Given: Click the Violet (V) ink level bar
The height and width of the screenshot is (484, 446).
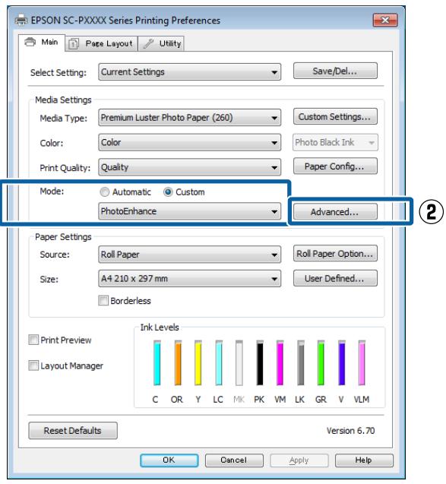Looking at the screenshot, I should click(x=341, y=362).
